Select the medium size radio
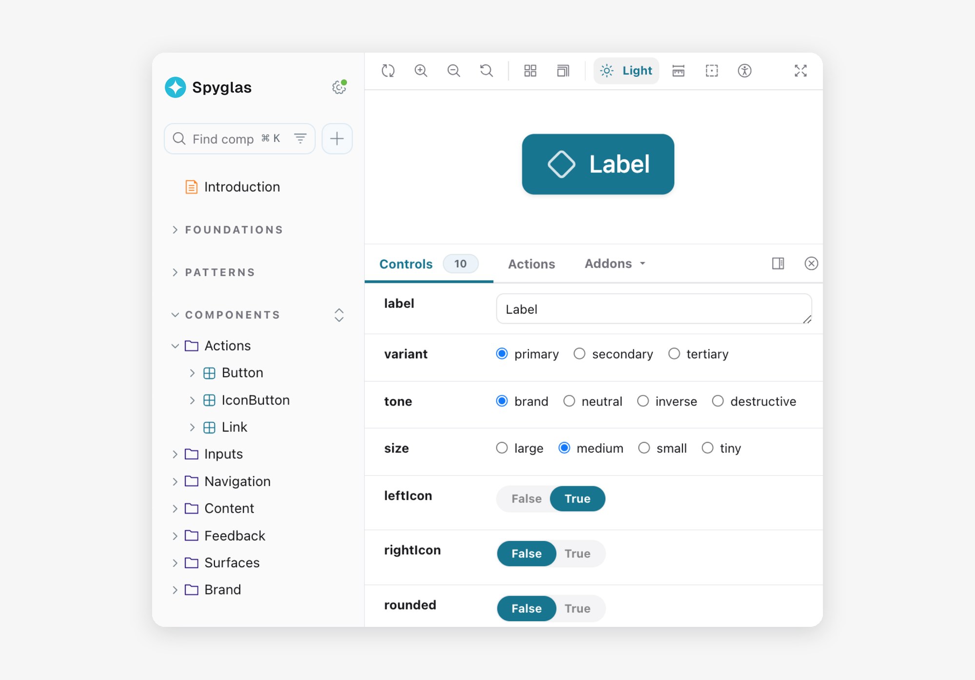This screenshot has width=975, height=680. click(x=564, y=447)
